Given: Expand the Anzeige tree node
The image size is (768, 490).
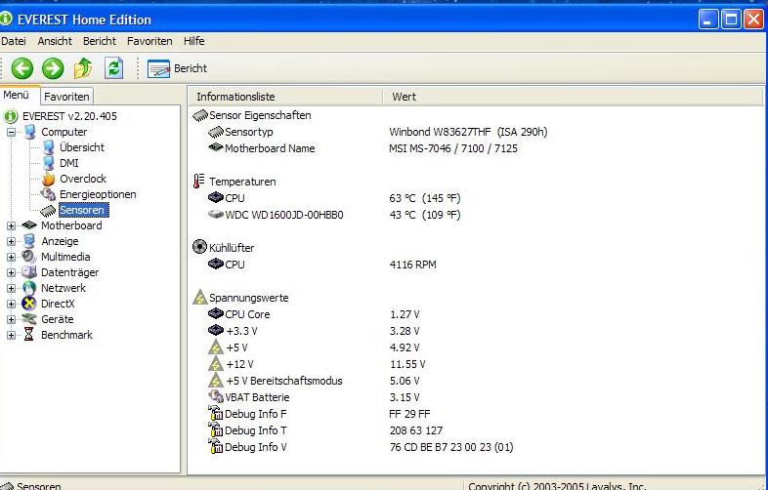Looking at the screenshot, I should pyautogui.click(x=11, y=241).
